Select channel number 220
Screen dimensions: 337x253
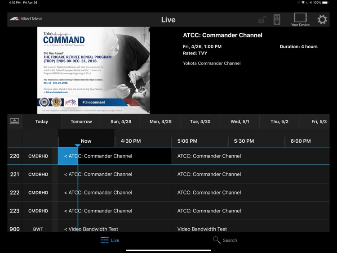point(15,156)
